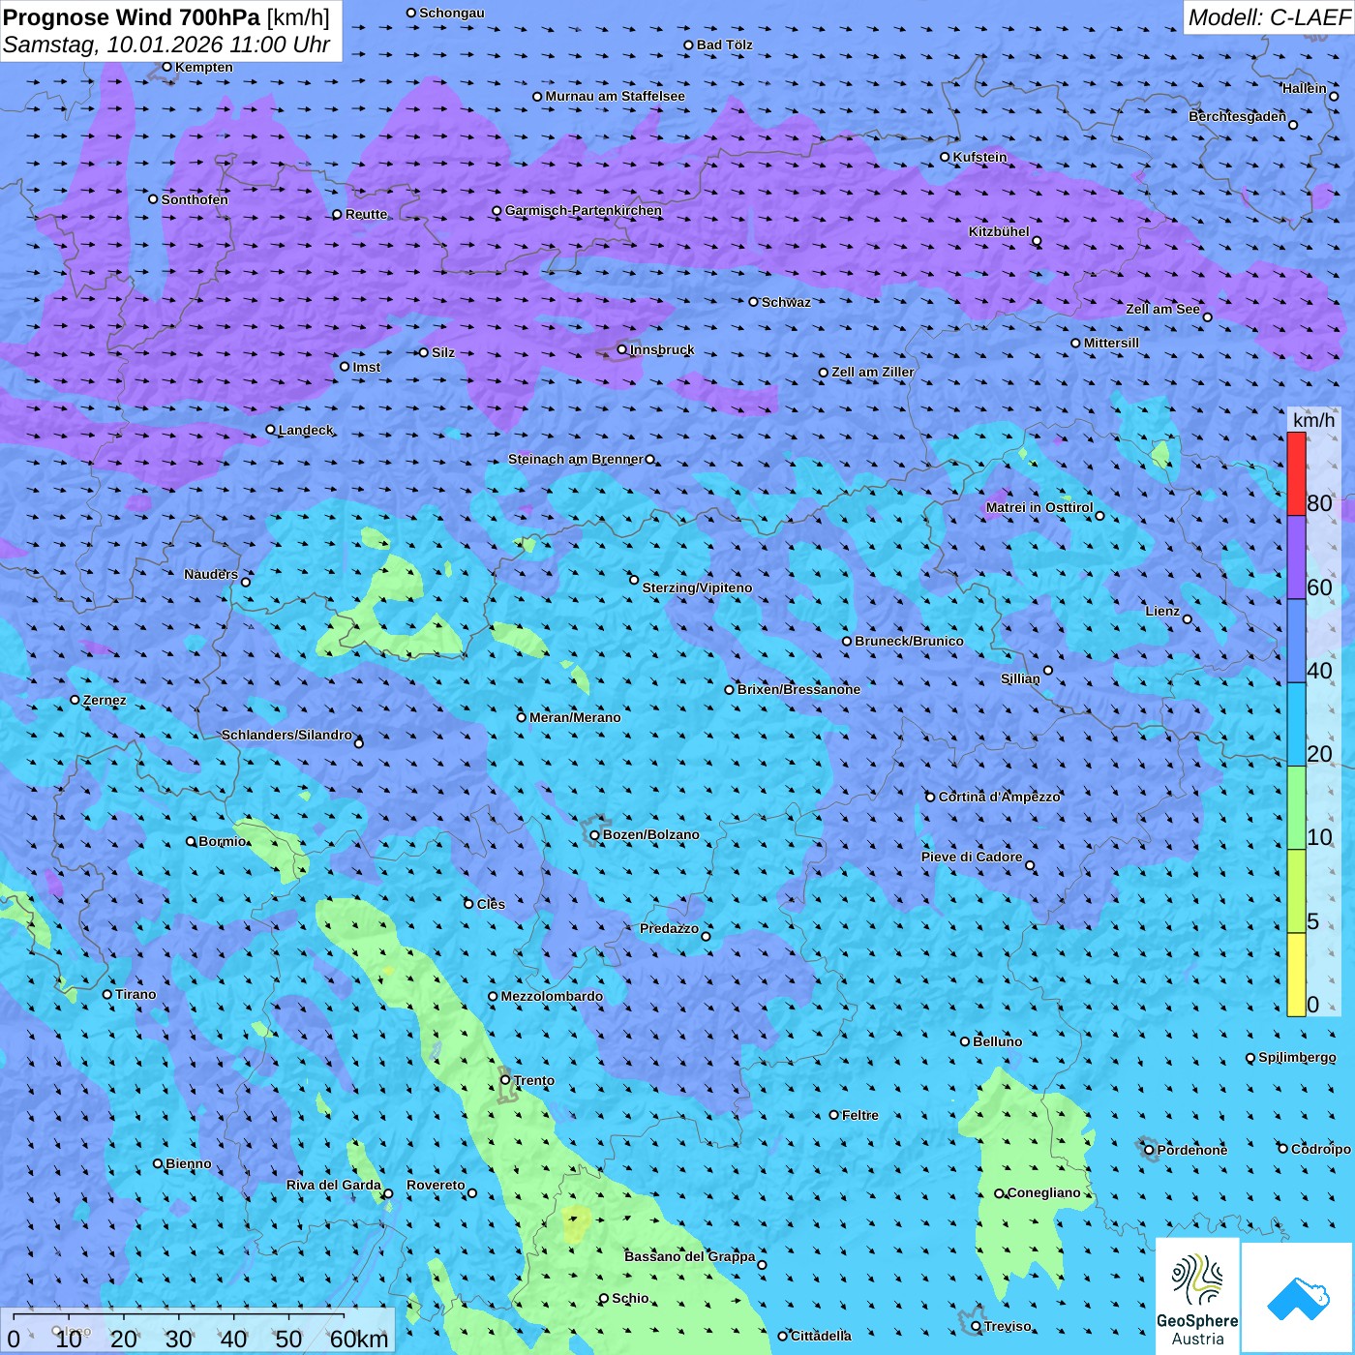1355x1355 pixels.
Task: Click the Bormio city label
Action: tap(223, 841)
